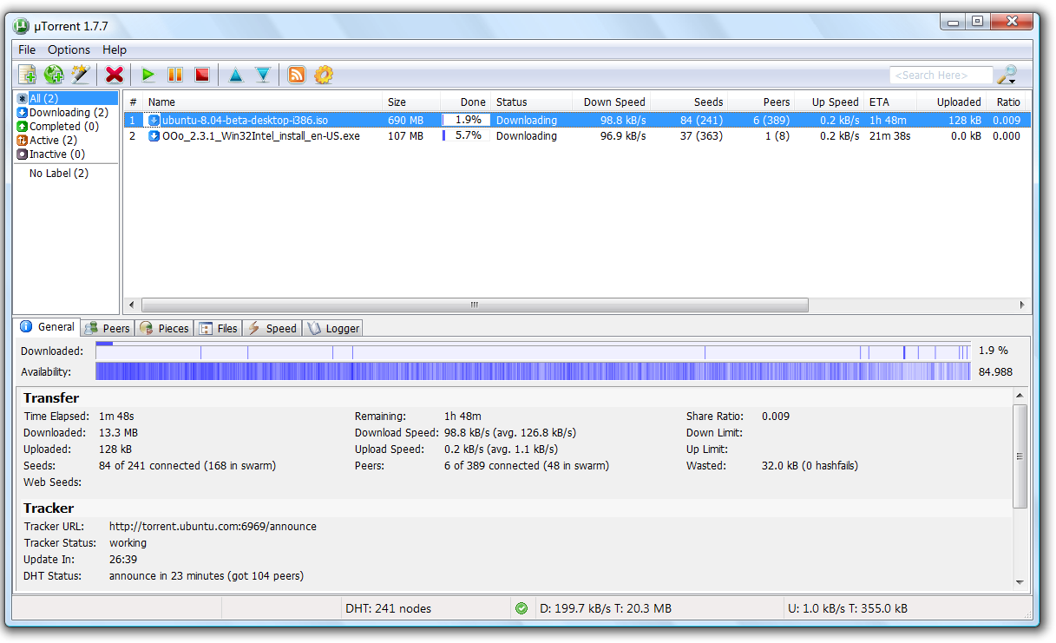Screen dimensions: 1056x643
Task: Sort torrents by the Peers column header
Action: 762,102
